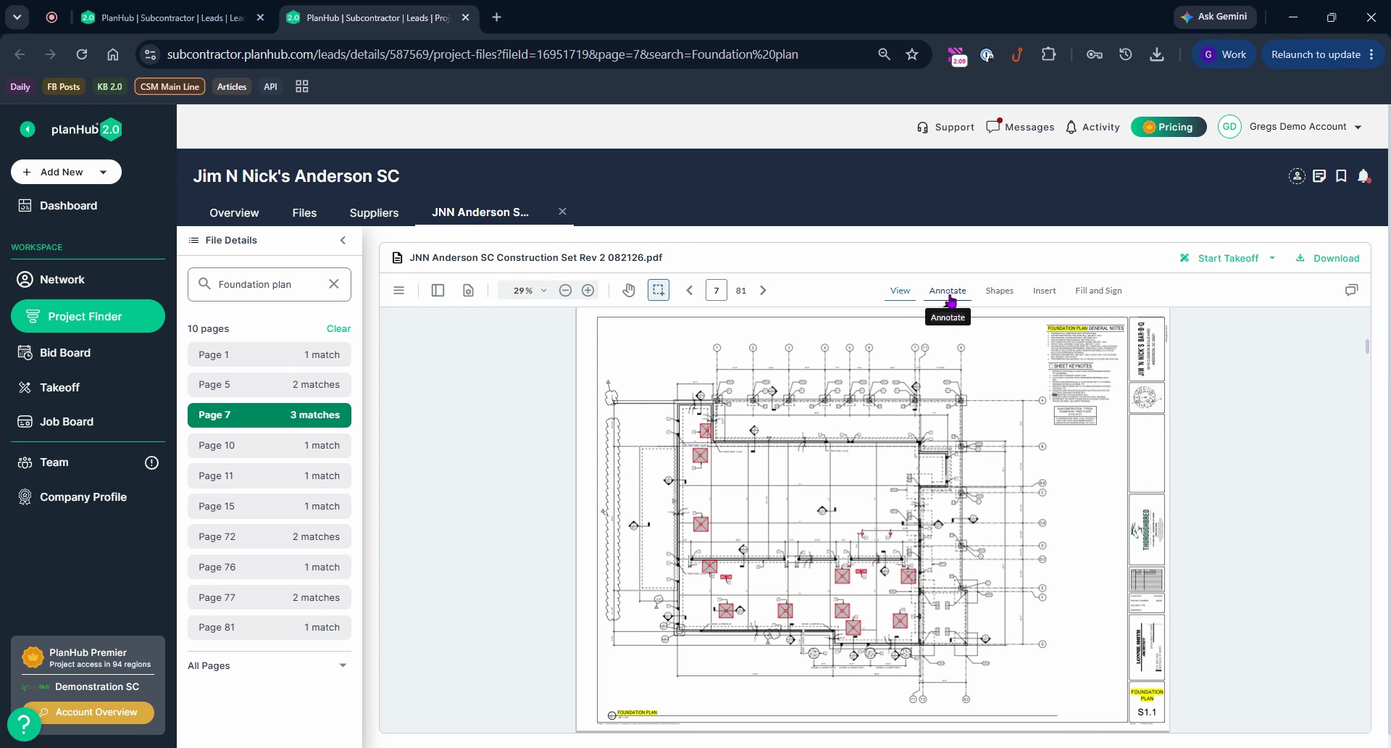
Task: Collapse the planHub sidebar arrow
Action: pos(28,129)
